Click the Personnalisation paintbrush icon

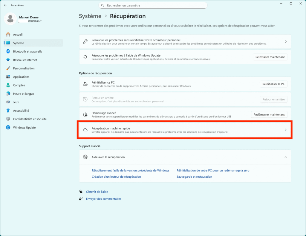coord(8,68)
